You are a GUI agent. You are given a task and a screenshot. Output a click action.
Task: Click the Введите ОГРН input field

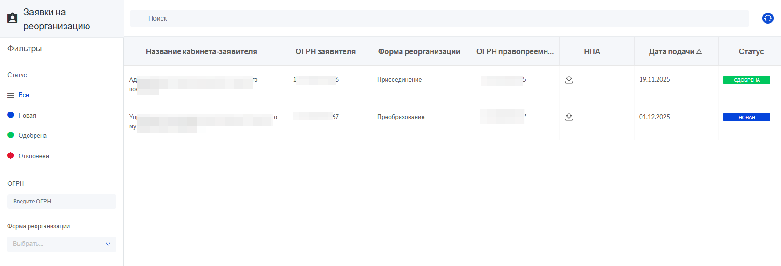pyautogui.click(x=62, y=202)
